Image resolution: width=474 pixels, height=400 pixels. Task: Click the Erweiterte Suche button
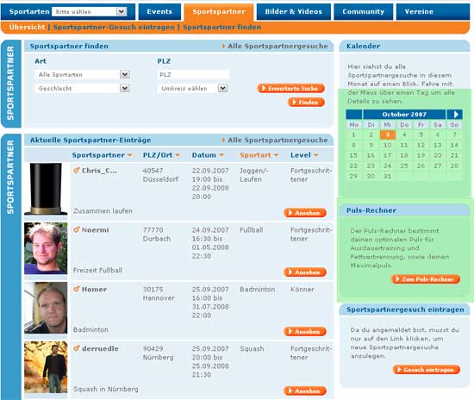pos(290,88)
